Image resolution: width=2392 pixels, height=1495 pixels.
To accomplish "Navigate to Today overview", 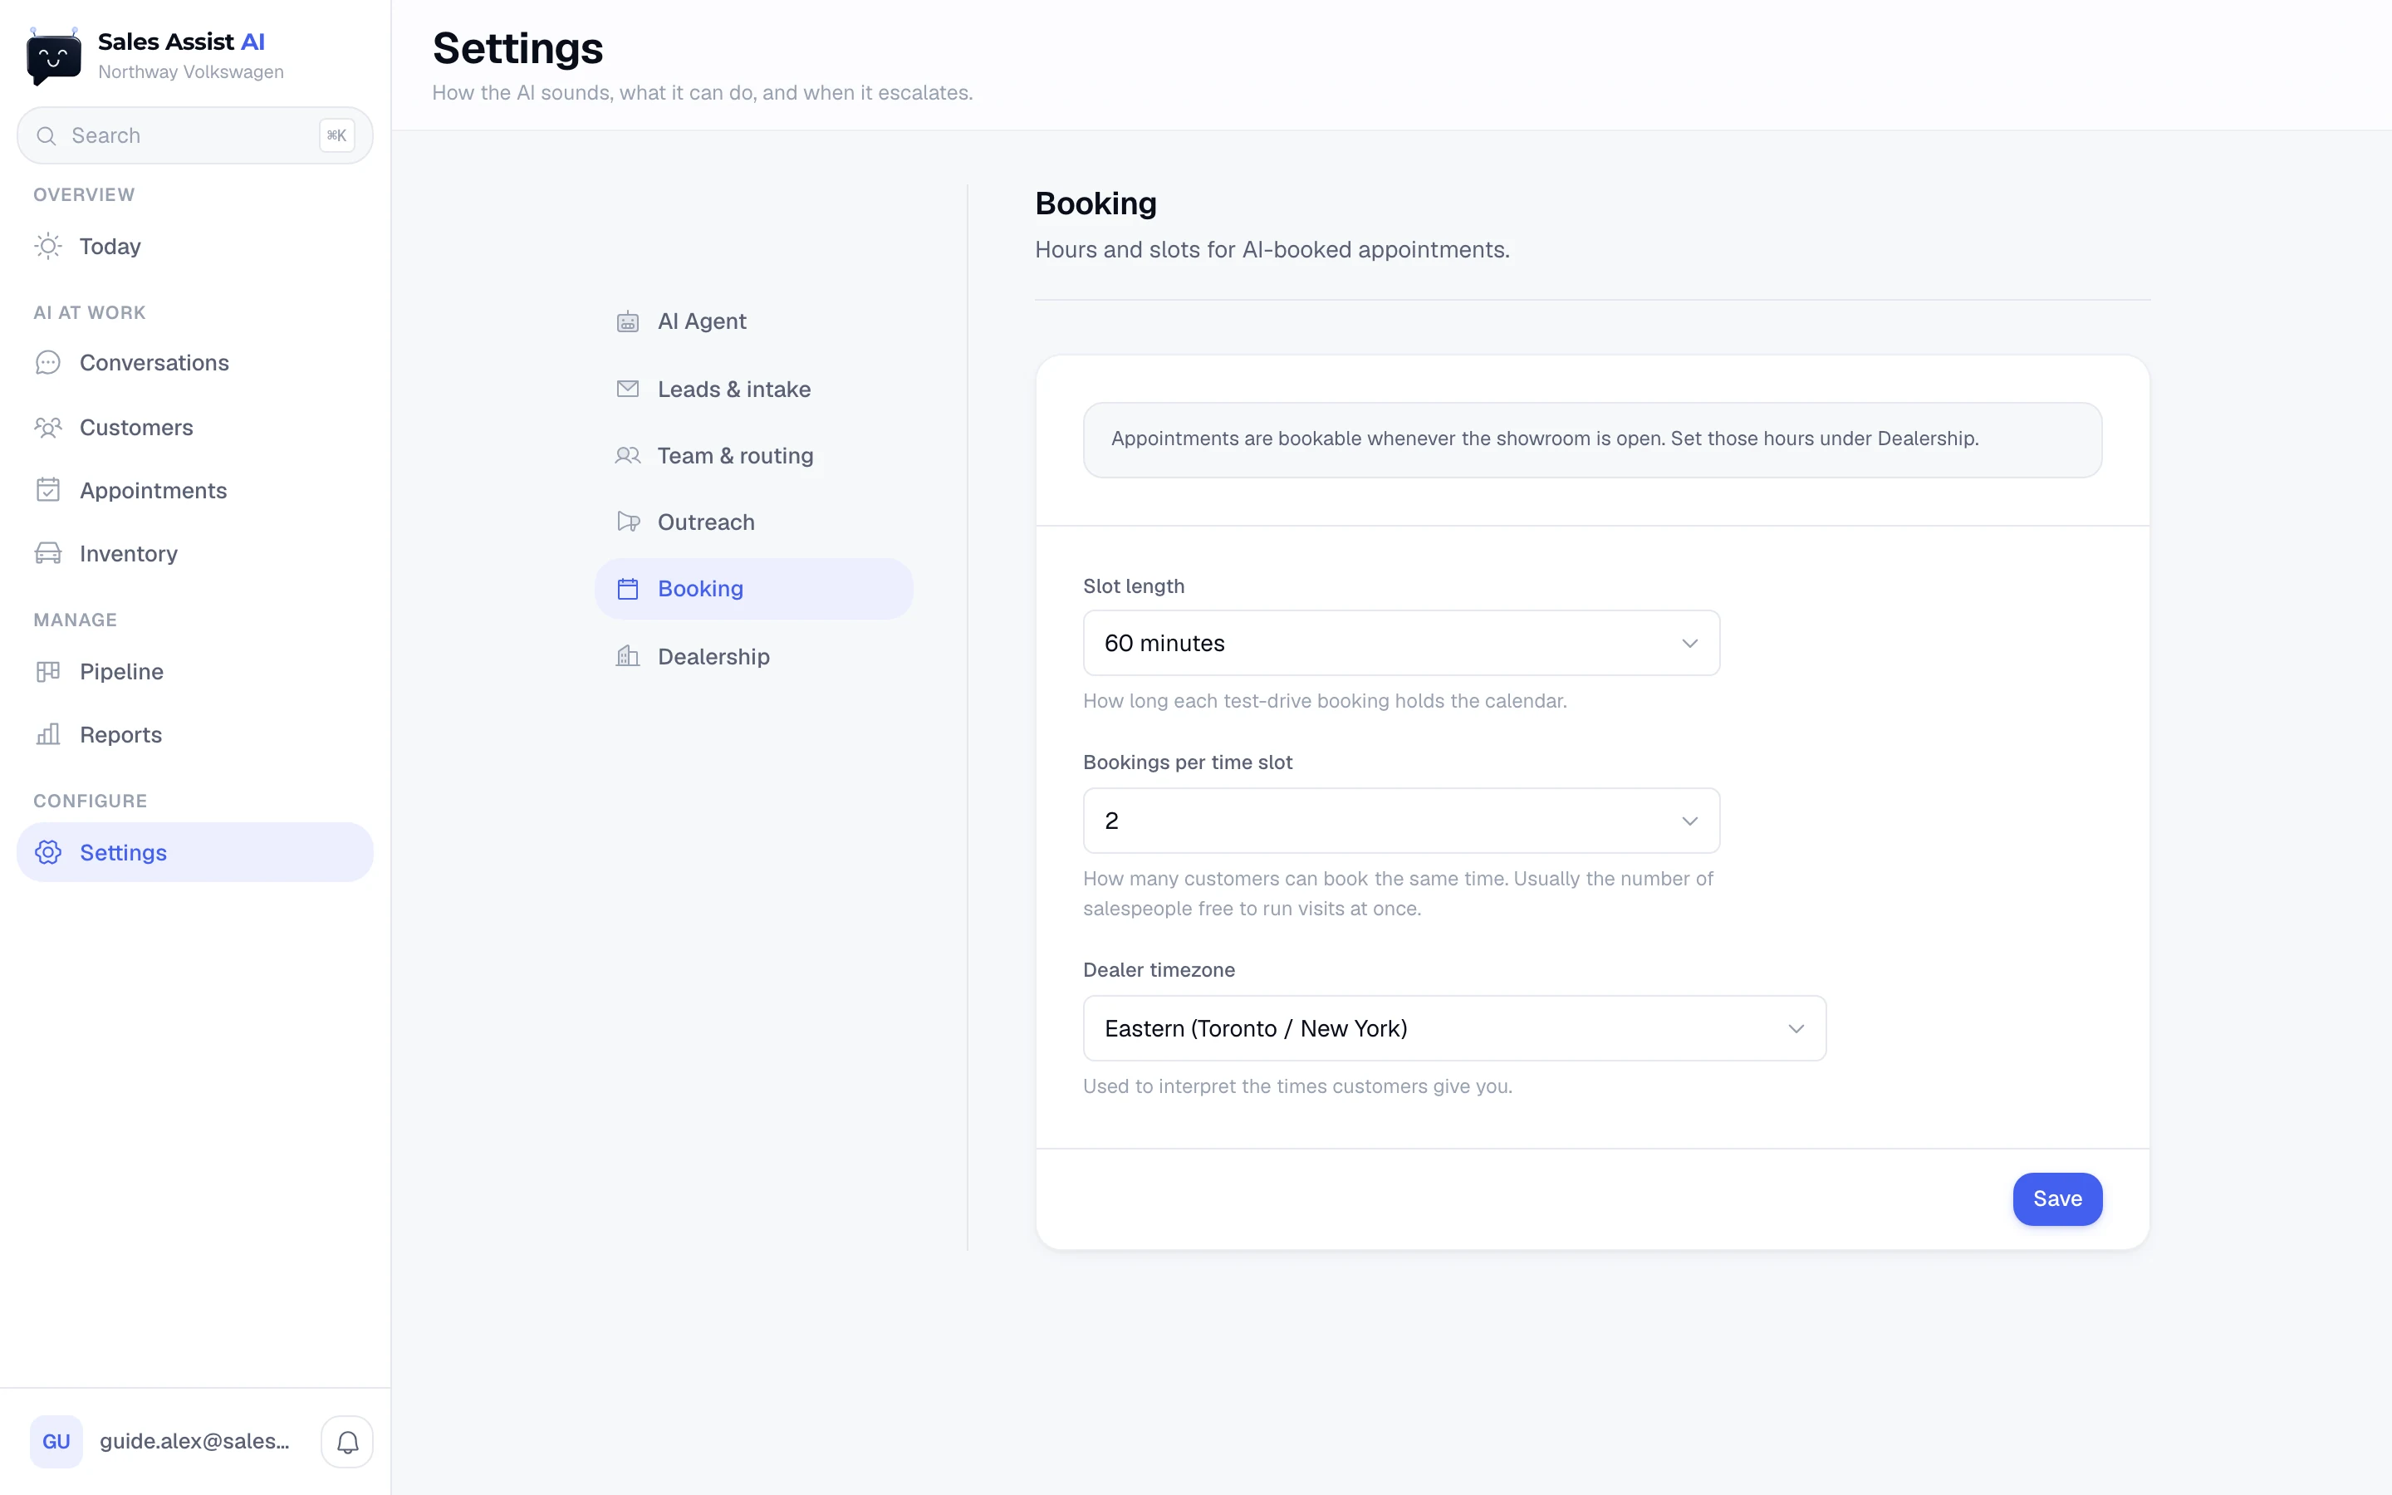I will click(194, 246).
